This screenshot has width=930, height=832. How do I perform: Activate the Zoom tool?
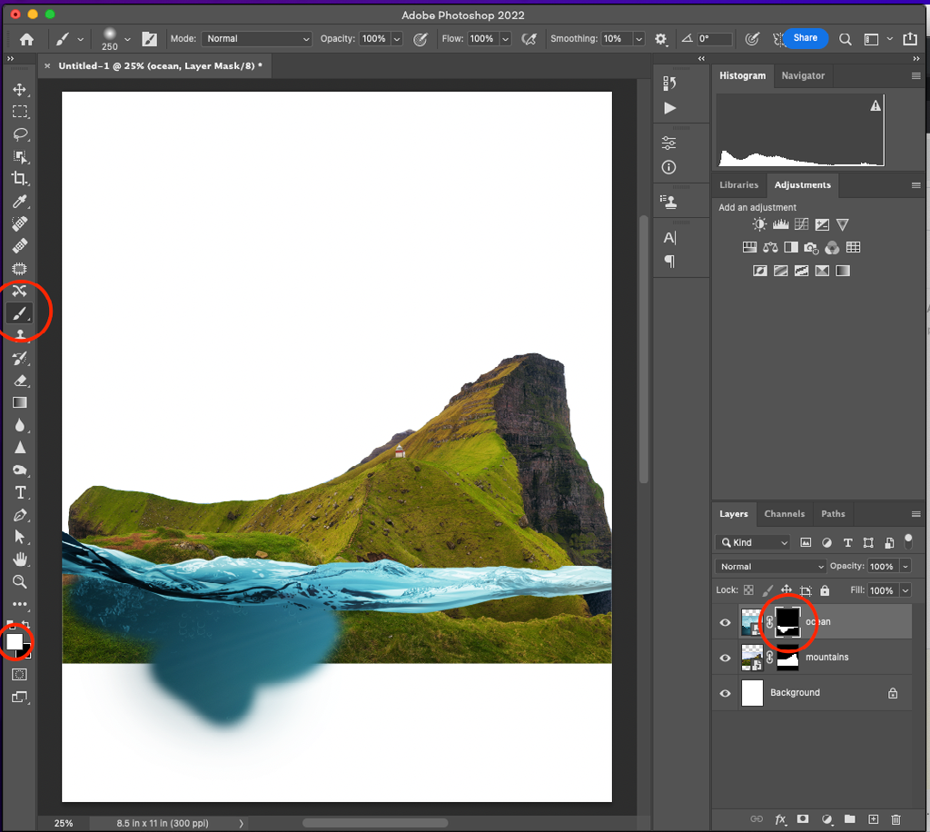coord(19,581)
